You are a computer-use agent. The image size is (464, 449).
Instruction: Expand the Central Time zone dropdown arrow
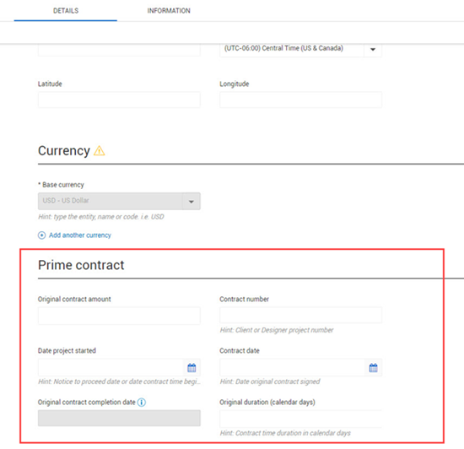coord(373,49)
